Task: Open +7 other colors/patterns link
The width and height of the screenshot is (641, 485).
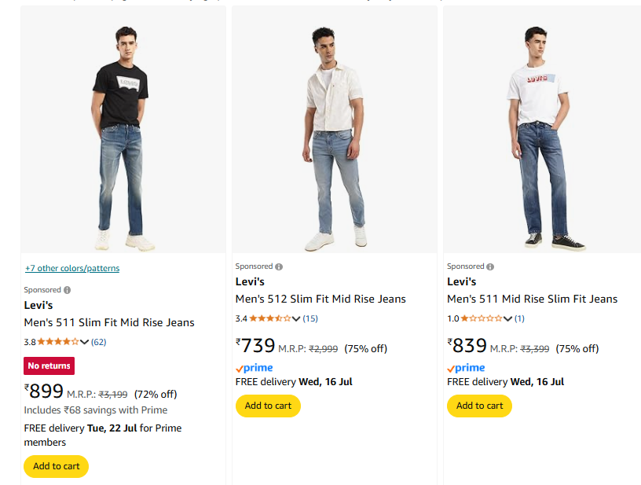Action: [x=72, y=269]
